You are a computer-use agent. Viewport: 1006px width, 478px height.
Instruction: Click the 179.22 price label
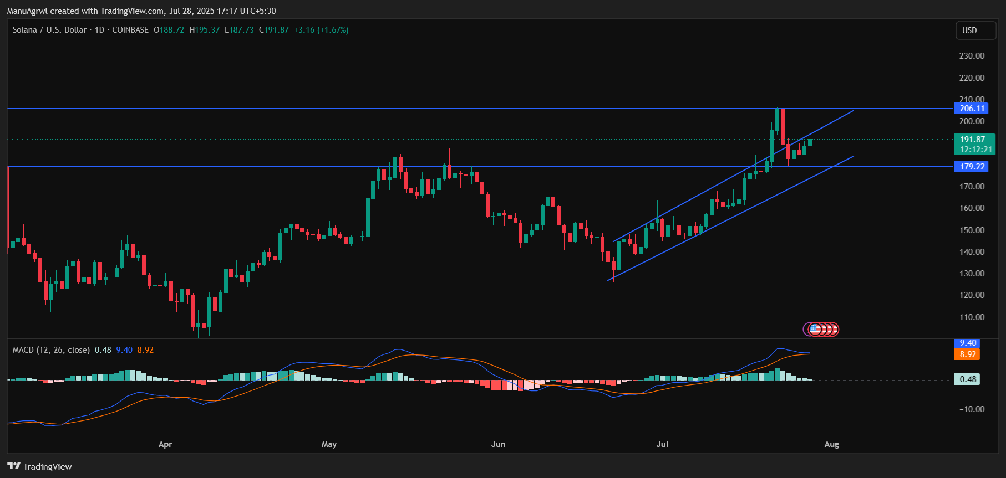pyautogui.click(x=972, y=167)
